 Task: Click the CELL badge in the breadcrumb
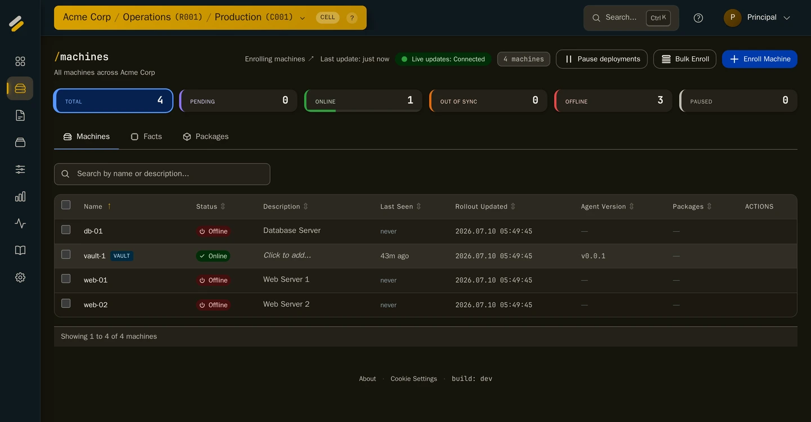point(328,17)
